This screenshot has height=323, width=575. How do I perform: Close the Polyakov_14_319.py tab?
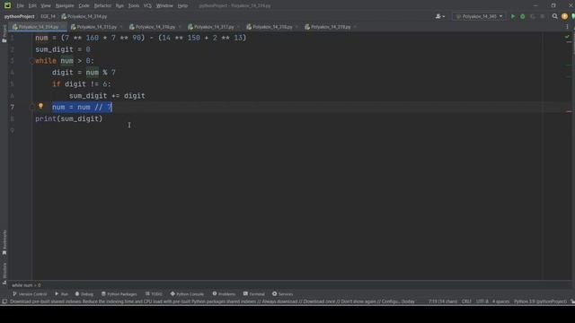coord(355,27)
